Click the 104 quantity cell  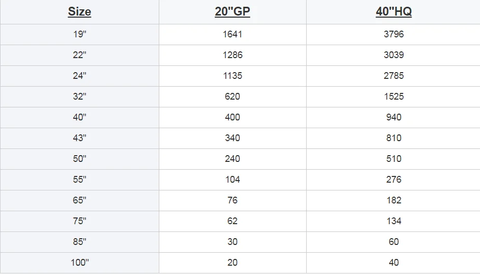[x=232, y=180]
